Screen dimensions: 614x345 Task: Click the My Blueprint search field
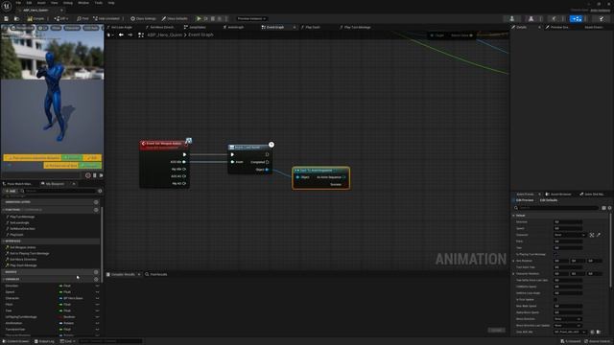tap(59, 191)
